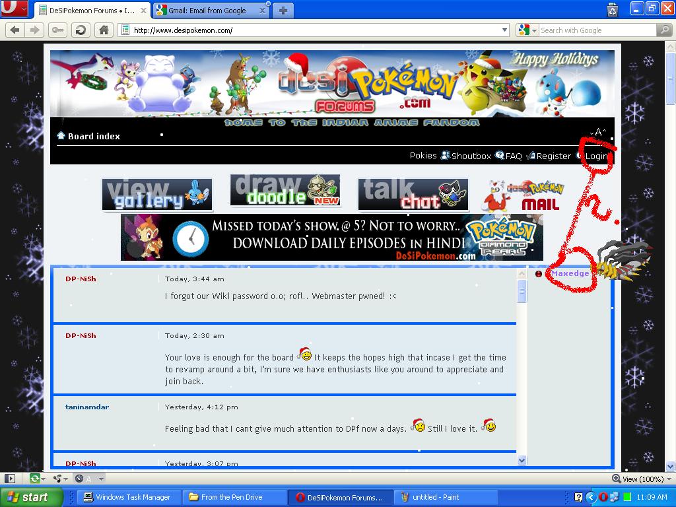Click the browser Back arrow button

[x=15, y=30]
